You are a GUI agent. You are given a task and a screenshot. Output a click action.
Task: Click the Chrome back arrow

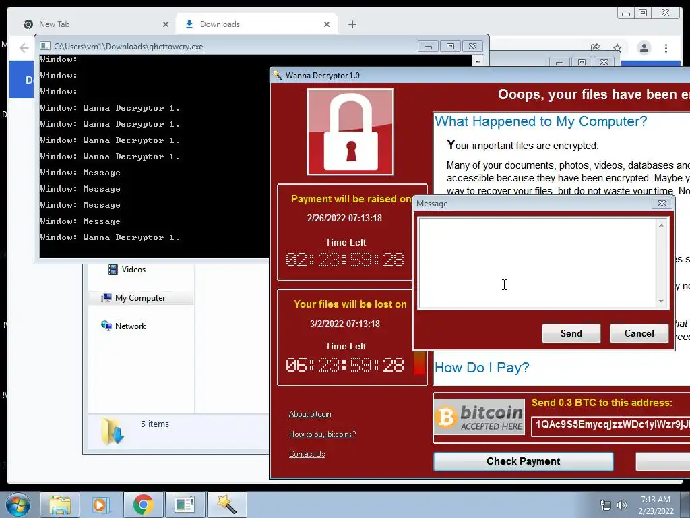click(24, 48)
